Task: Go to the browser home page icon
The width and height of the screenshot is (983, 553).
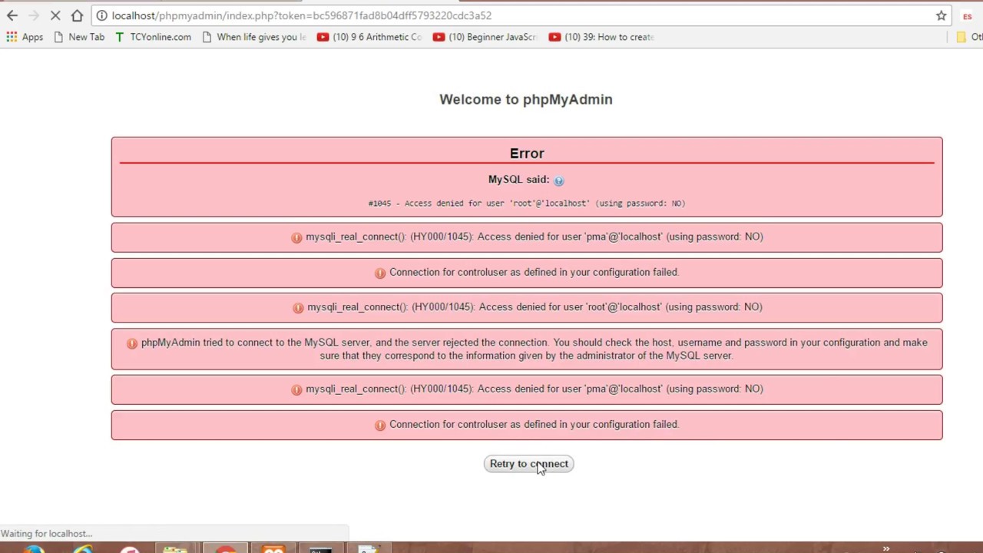Action: click(x=77, y=15)
